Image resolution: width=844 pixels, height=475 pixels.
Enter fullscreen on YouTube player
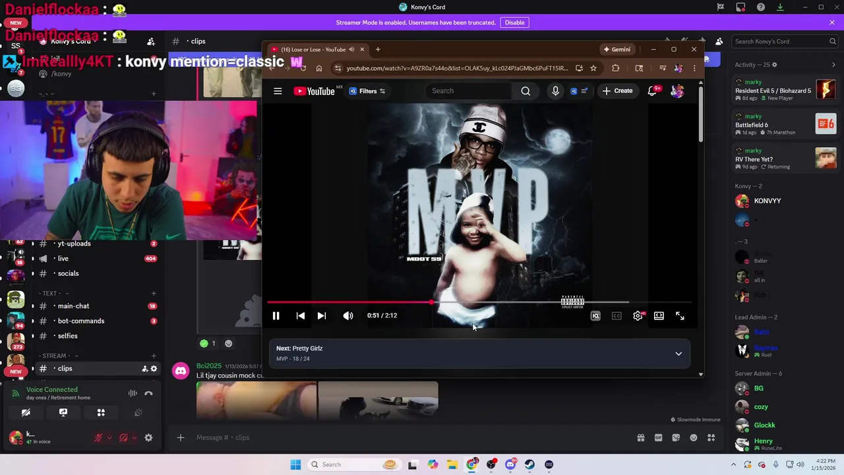(x=680, y=316)
